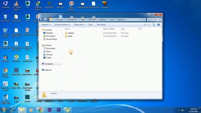
Task: Select the Audacity desktop shortcut
Action: pyautogui.click(x=5, y=58)
